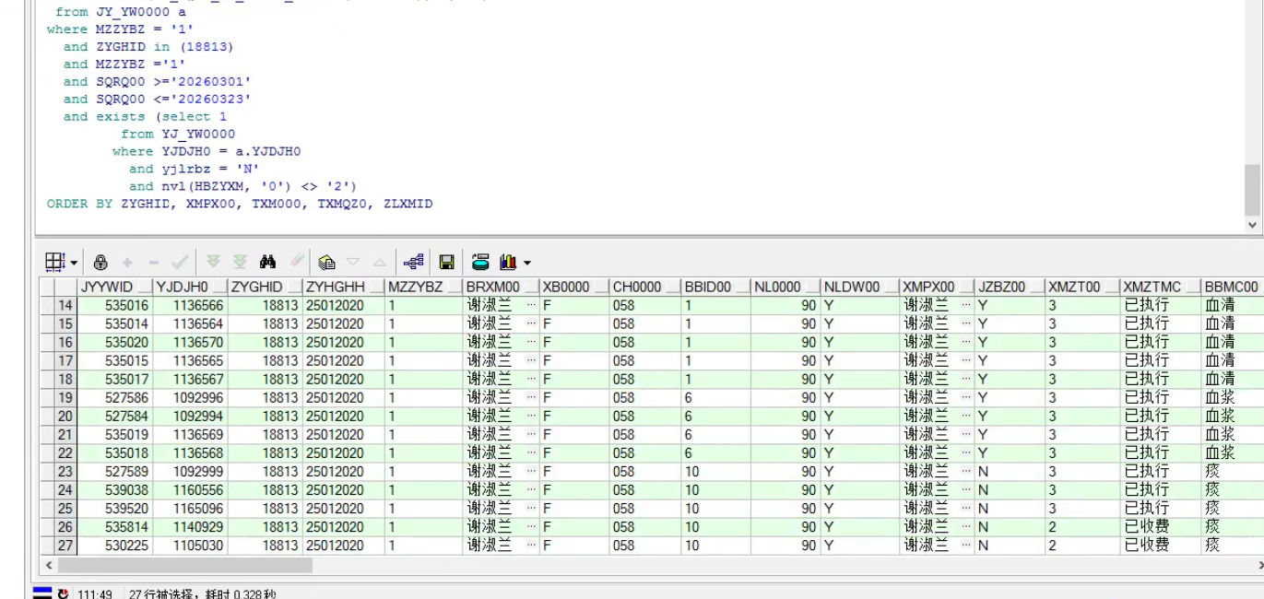
Task: Expand the chart dropdown arrow
Action: coord(526,264)
